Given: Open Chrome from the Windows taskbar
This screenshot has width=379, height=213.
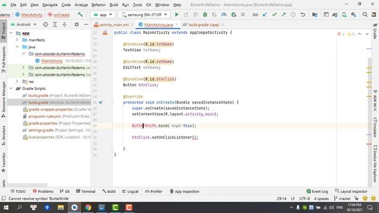Looking at the screenshot, I should pos(88,208).
